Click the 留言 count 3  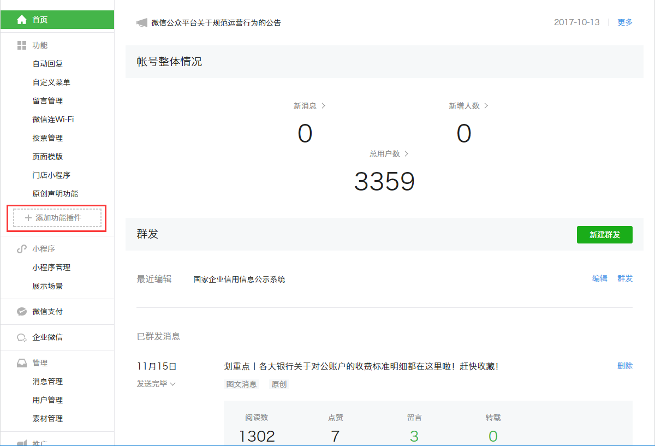point(414,436)
